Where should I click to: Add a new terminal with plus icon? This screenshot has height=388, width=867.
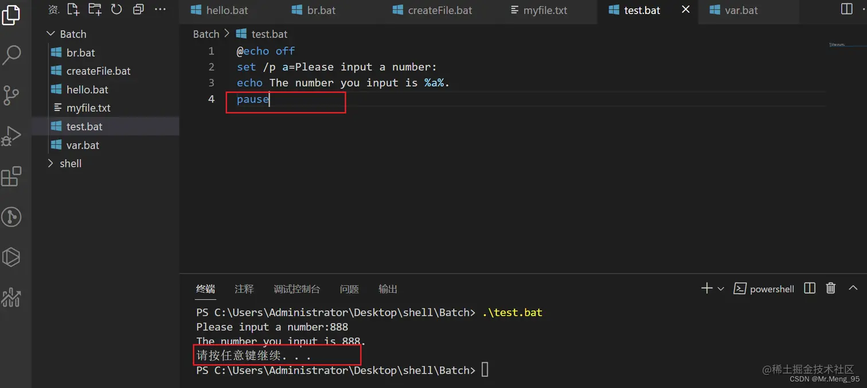[706, 288]
